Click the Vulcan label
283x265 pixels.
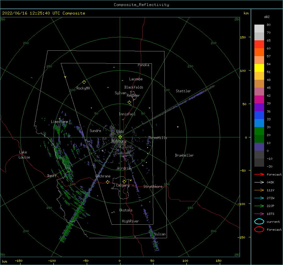(160, 234)
